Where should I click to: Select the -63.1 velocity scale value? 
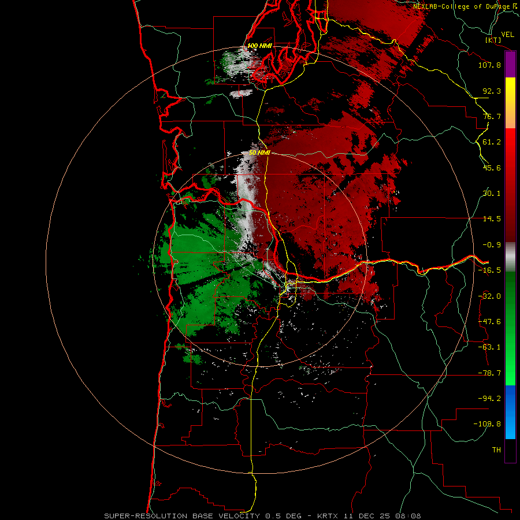click(x=489, y=347)
